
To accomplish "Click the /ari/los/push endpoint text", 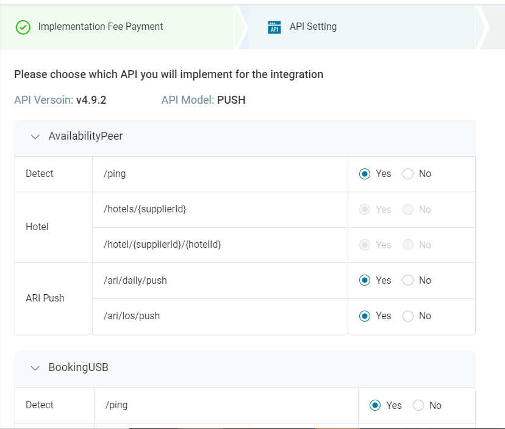I will pyautogui.click(x=132, y=316).
